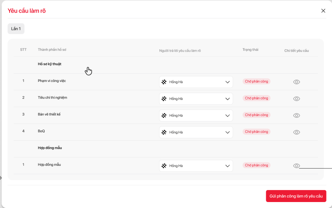Screen dimensions: 332x208
Task: Click Chờ phân công status of Phạm vi công việc
Action: click(x=257, y=82)
